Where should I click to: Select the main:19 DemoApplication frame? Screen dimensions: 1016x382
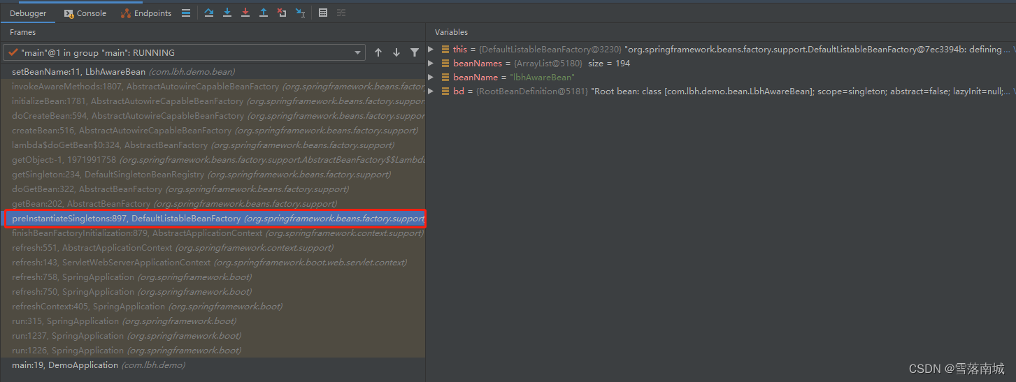pyautogui.click(x=213, y=365)
